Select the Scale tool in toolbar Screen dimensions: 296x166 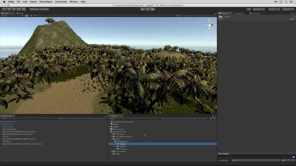pos(19,9)
